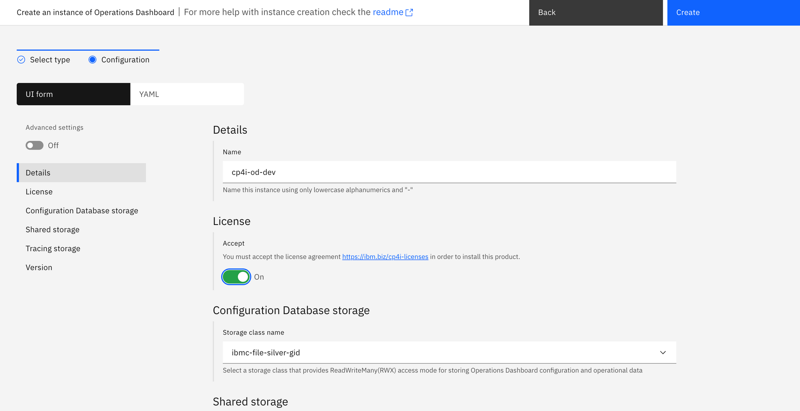Open the readme external link icon
Image resolution: width=800 pixels, height=411 pixels.
point(410,12)
